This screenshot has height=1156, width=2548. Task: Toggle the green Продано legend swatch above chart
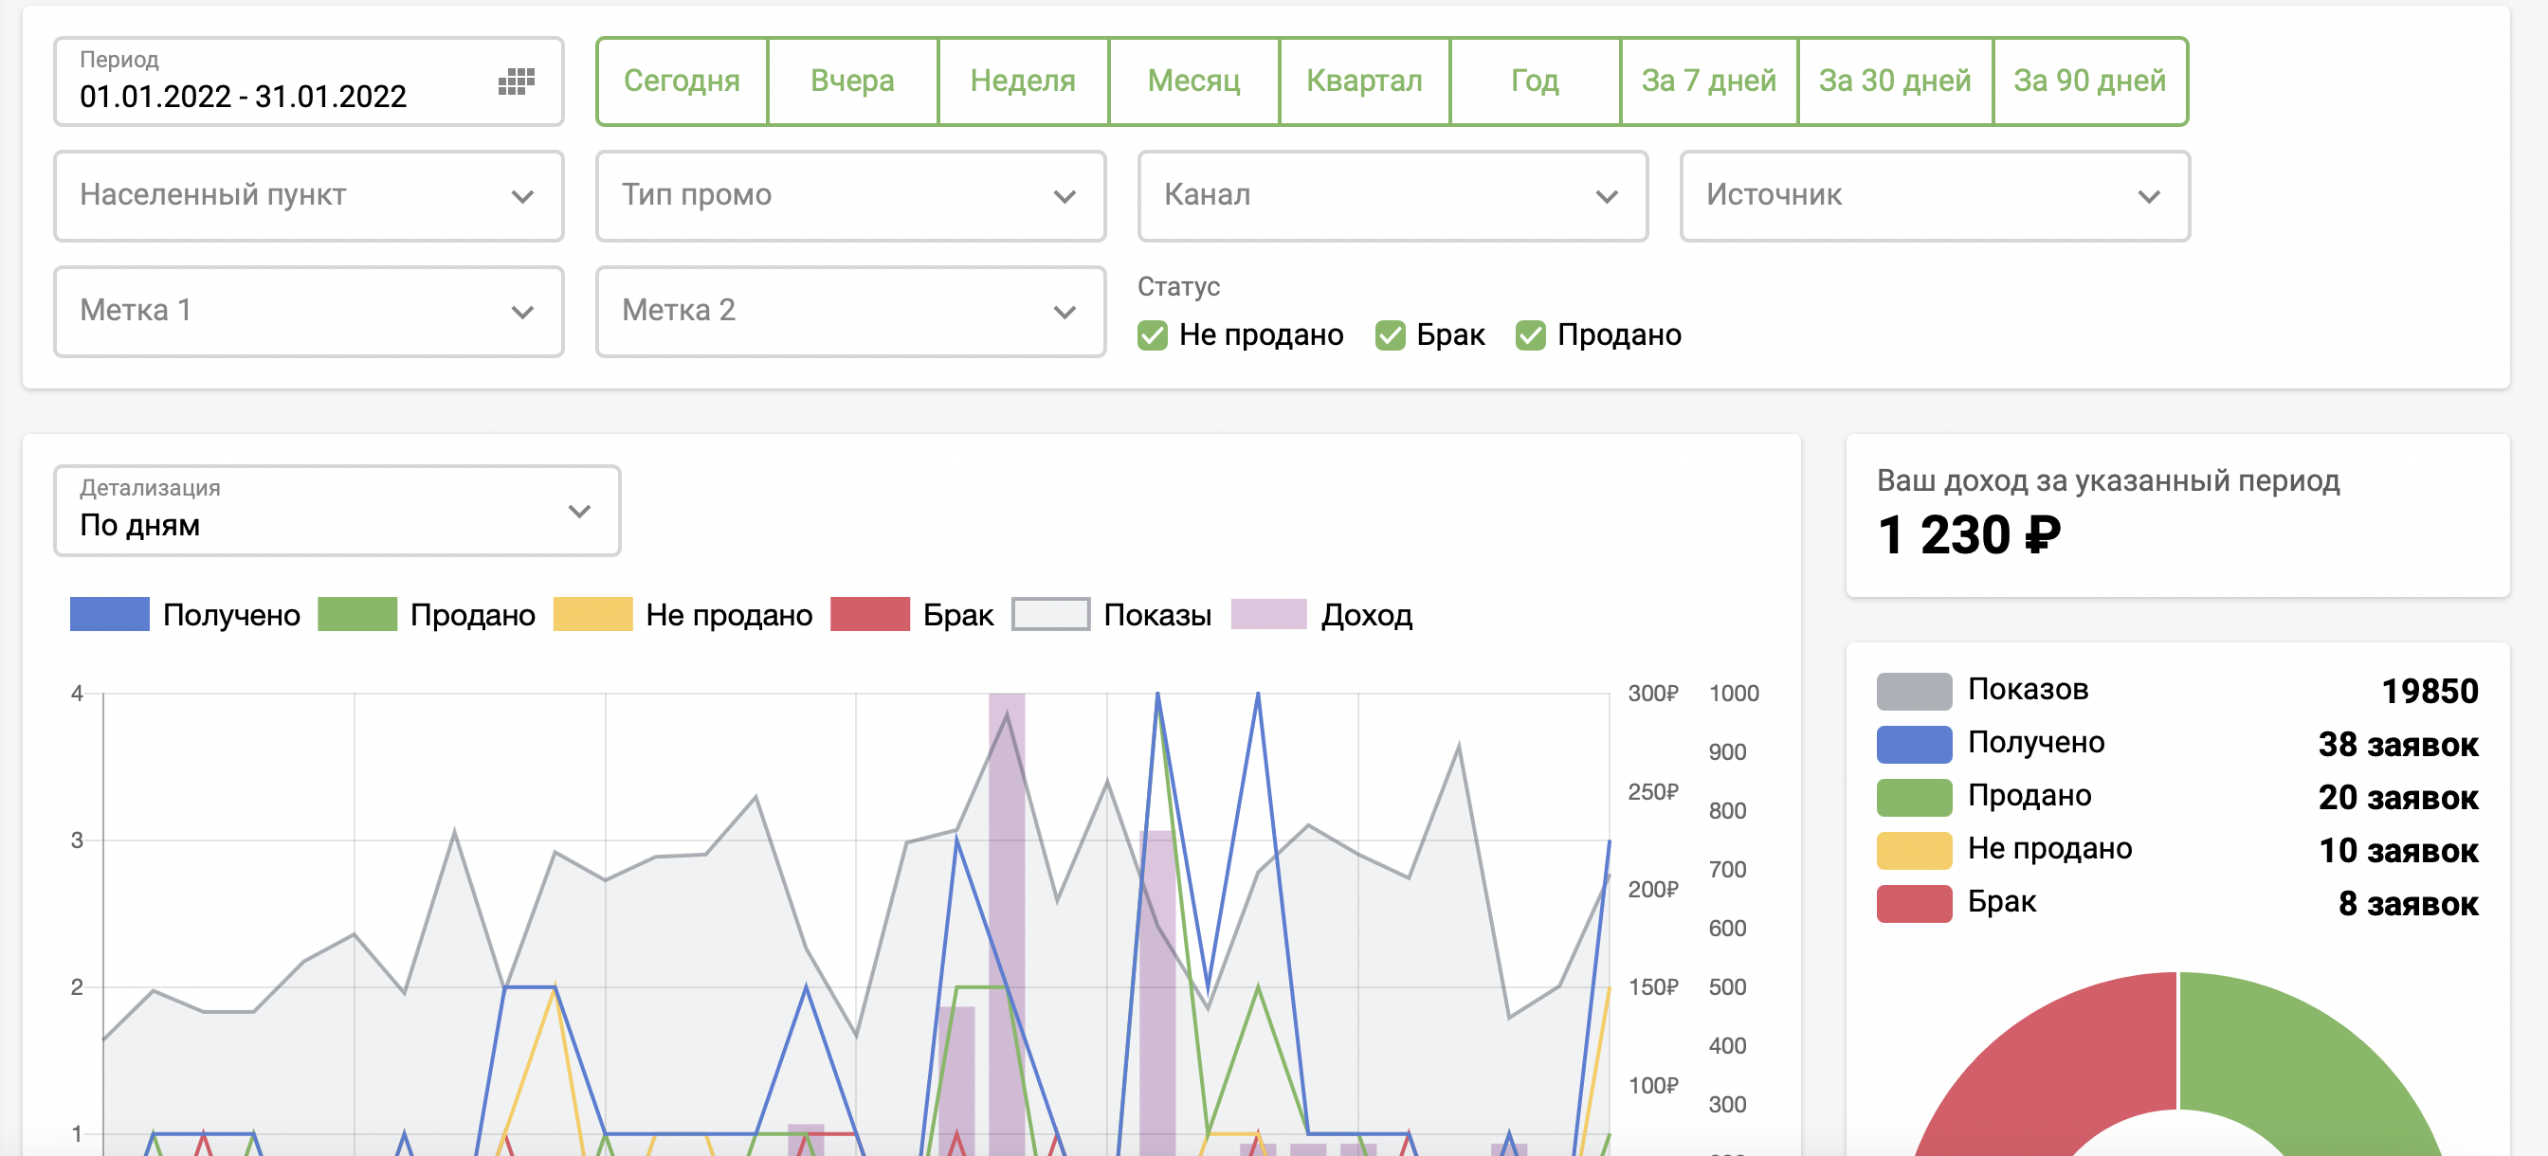[x=357, y=614]
